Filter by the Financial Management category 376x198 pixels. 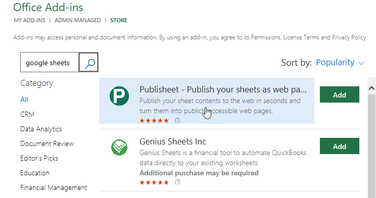pos(54,187)
